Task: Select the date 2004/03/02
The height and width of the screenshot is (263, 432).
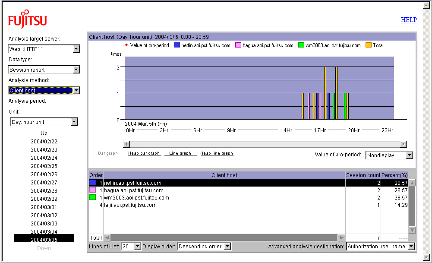Action: click(44, 215)
